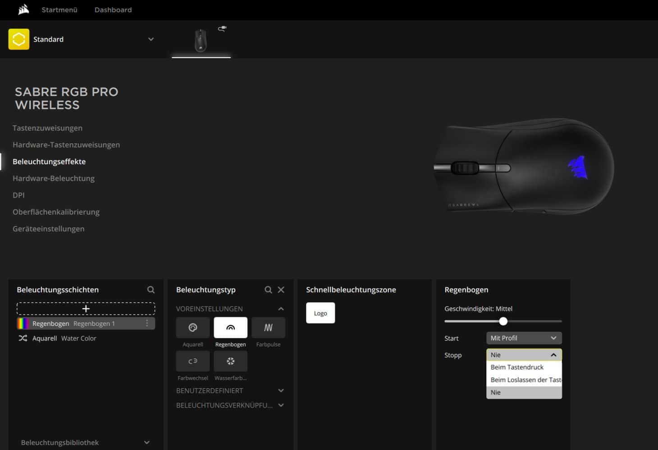Choose the Farbwechsel preset icon
The image size is (658, 450).
[193, 361]
